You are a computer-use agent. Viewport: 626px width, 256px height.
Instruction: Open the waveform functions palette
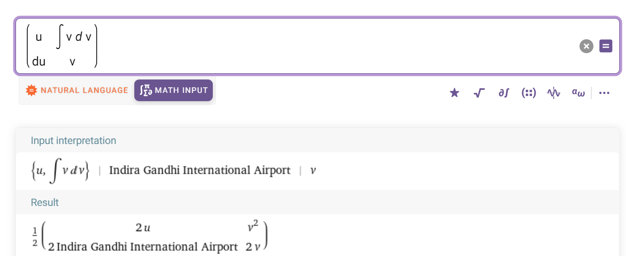coord(554,93)
